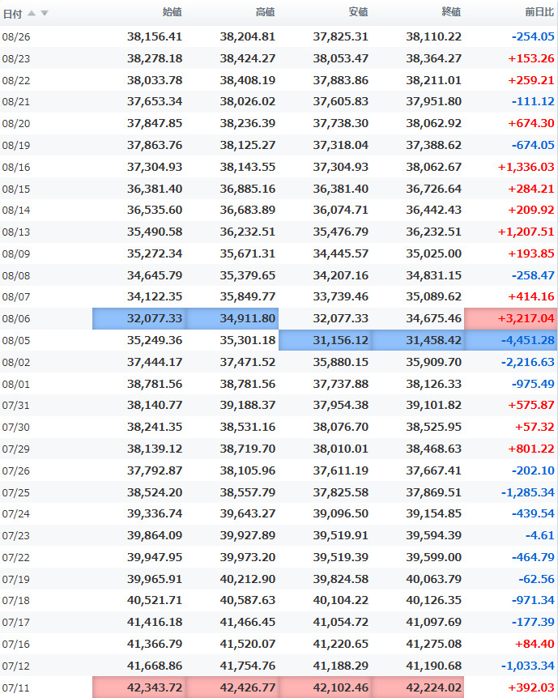This screenshot has width=558, height=698.
Task: Select highlighted high value 42,426.77
Action: [232, 687]
